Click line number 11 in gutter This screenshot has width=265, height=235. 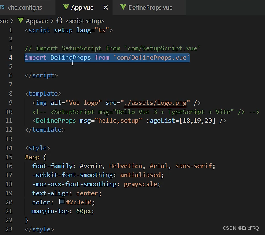pos(9,121)
